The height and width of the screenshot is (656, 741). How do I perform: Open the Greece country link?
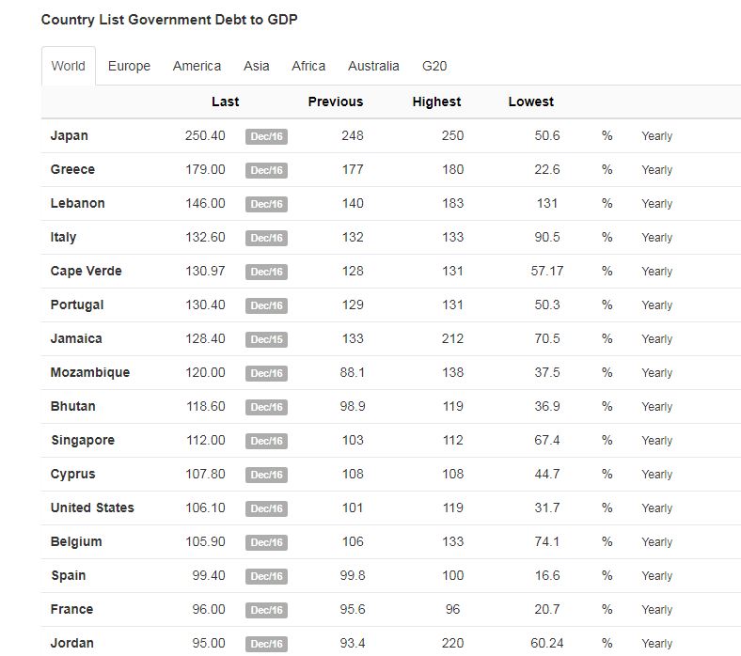coord(72,169)
